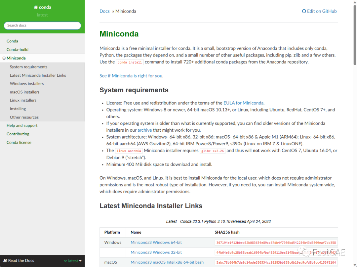The image size is (357, 267).
Task: Click the Read the Docs book icon
Action: tap(5, 260)
